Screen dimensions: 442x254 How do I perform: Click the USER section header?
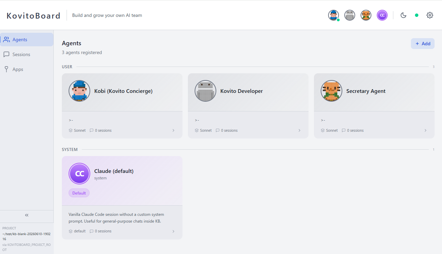tap(67, 67)
